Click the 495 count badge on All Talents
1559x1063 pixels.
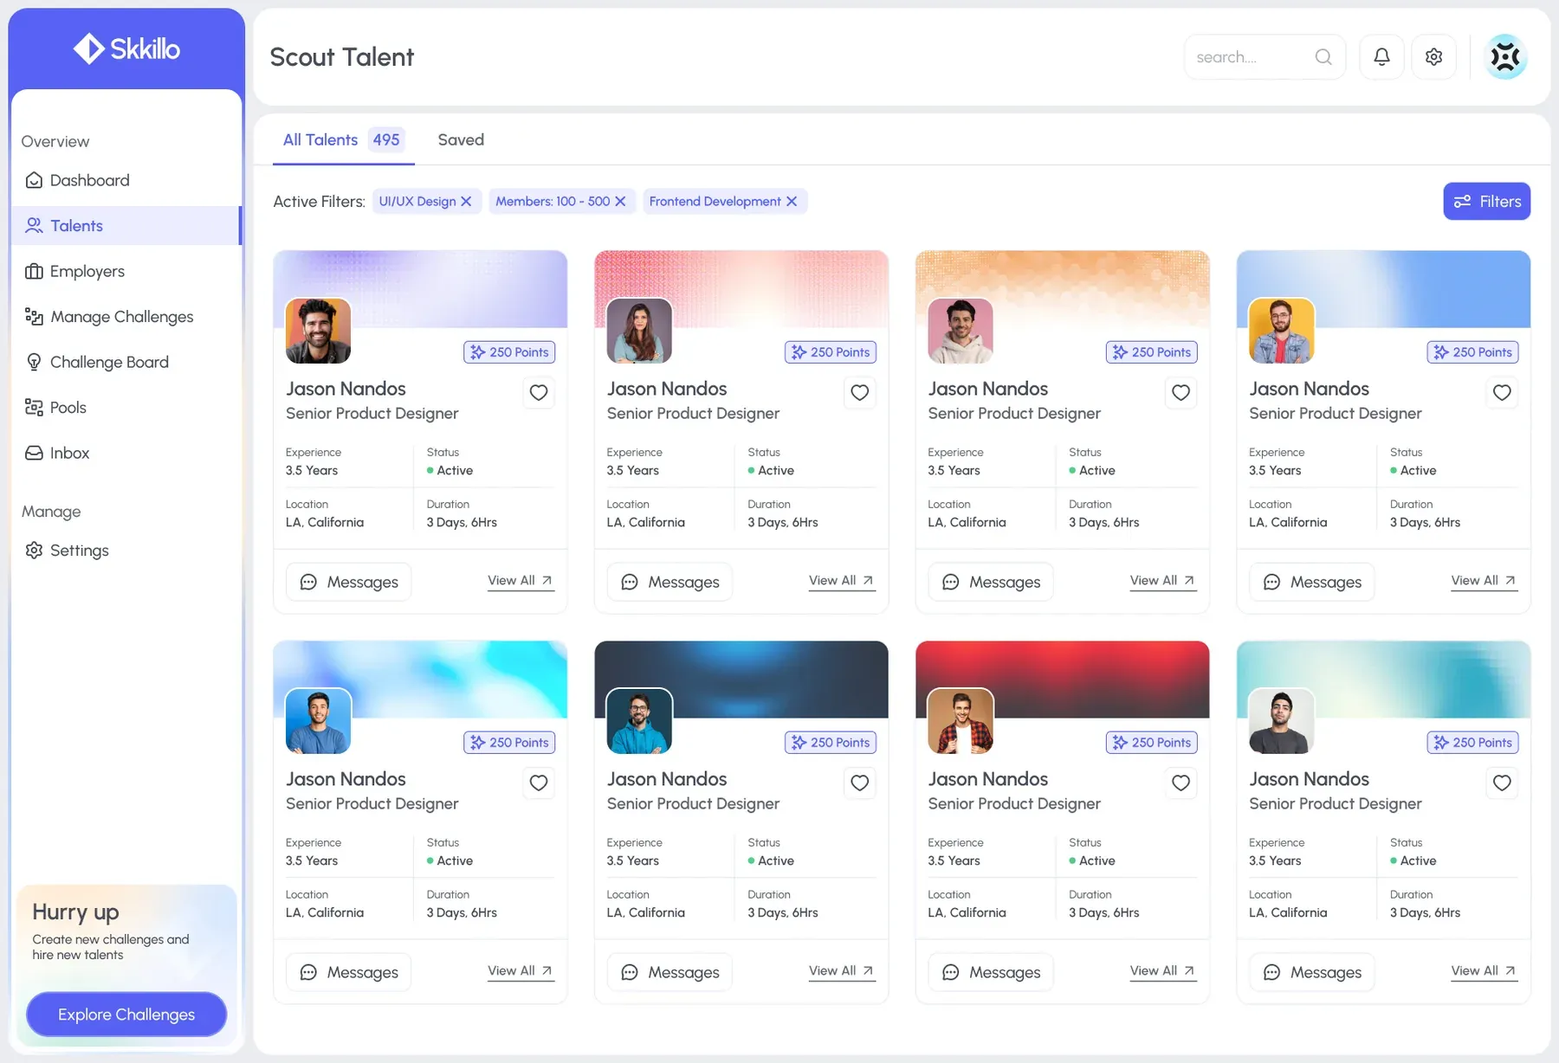(x=386, y=139)
